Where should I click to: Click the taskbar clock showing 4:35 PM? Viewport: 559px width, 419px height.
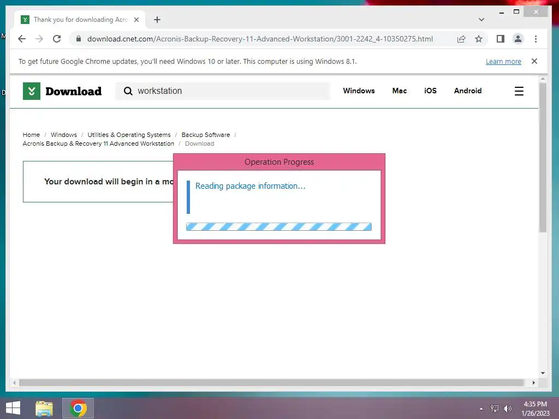[535, 408]
